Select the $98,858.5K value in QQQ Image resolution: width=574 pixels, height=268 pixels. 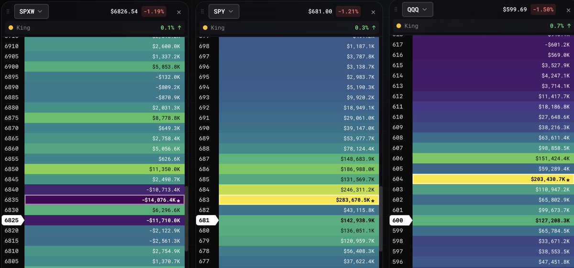tap(554, 149)
